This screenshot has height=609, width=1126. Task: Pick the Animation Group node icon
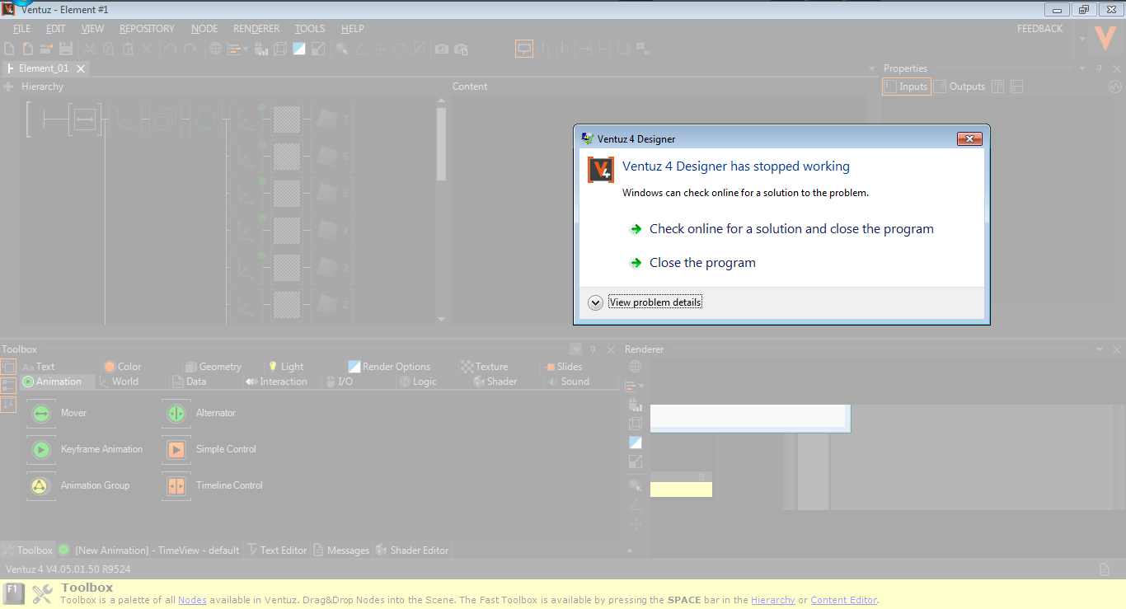pyautogui.click(x=41, y=486)
